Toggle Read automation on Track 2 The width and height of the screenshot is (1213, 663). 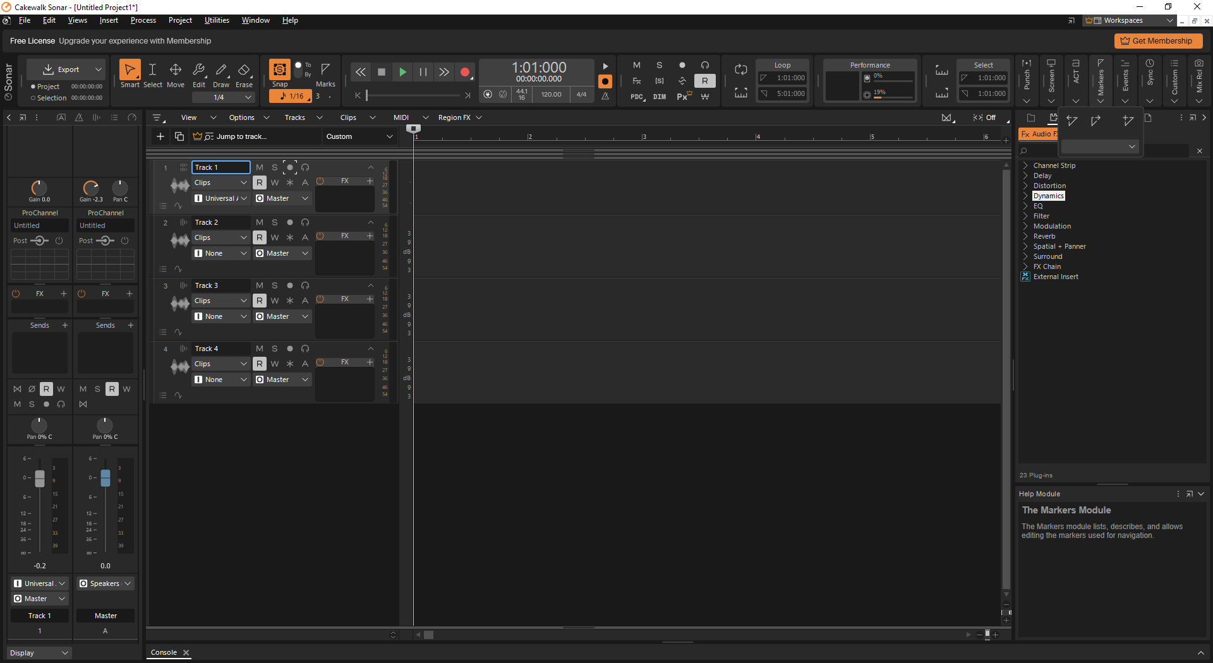(x=260, y=237)
